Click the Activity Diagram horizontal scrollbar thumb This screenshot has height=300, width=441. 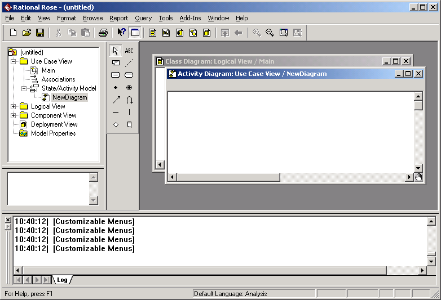click(228, 177)
